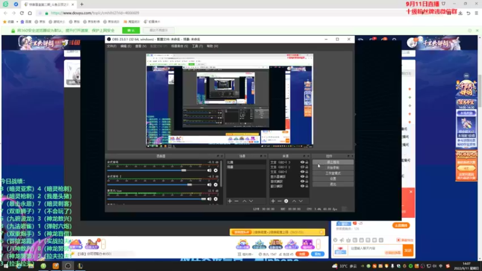482x271 pixels.
Task: Click 设置 button in OBS controls
Action: [x=333, y=179]
